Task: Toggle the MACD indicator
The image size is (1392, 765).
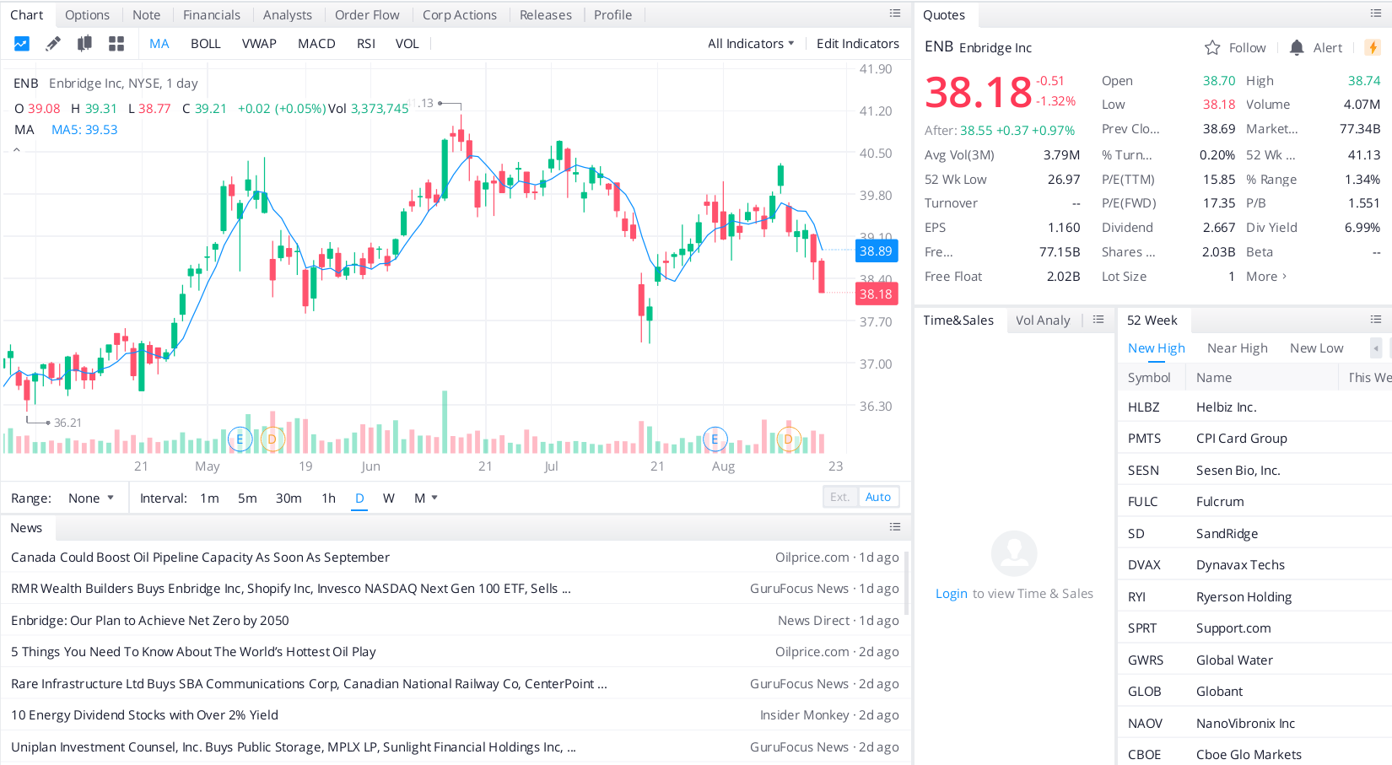Action: click(316, 44)
